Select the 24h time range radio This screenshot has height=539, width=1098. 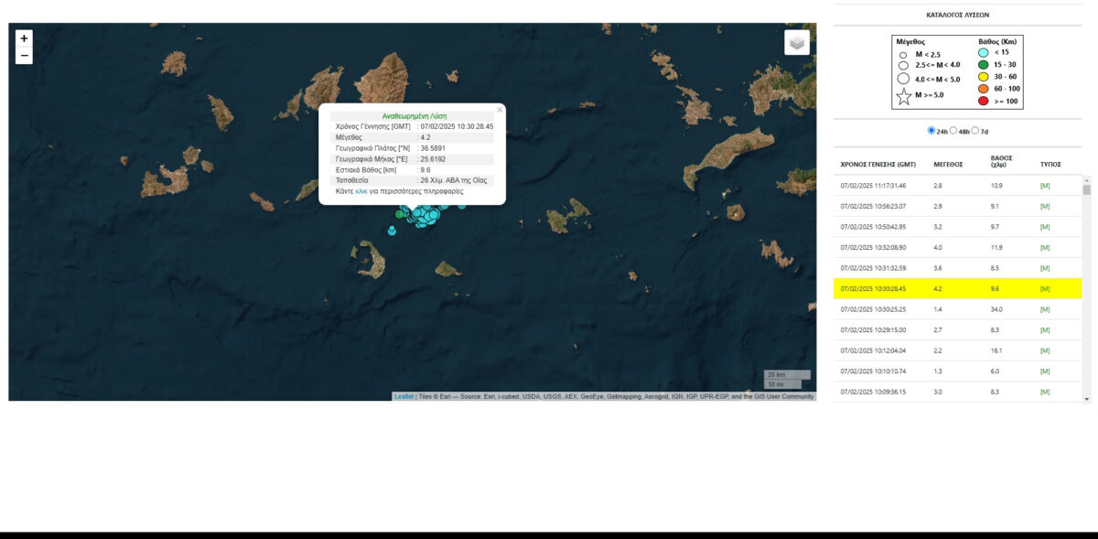[x=931, y=131]
